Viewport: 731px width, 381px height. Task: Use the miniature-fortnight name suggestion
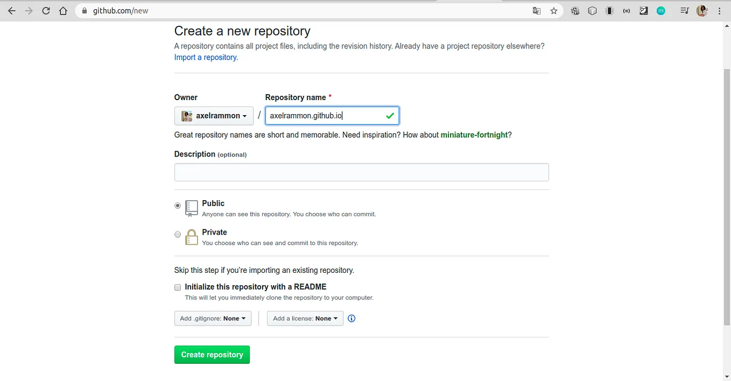(x=474, y=135)
